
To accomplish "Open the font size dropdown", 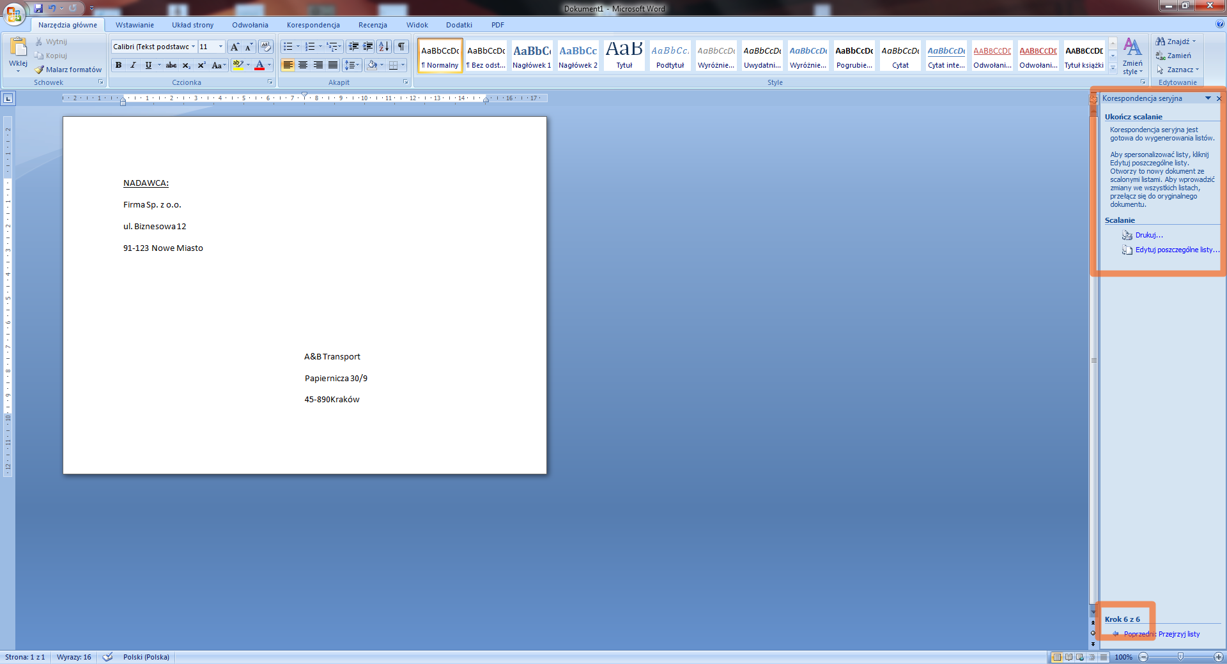I will [x=220, y=47].
